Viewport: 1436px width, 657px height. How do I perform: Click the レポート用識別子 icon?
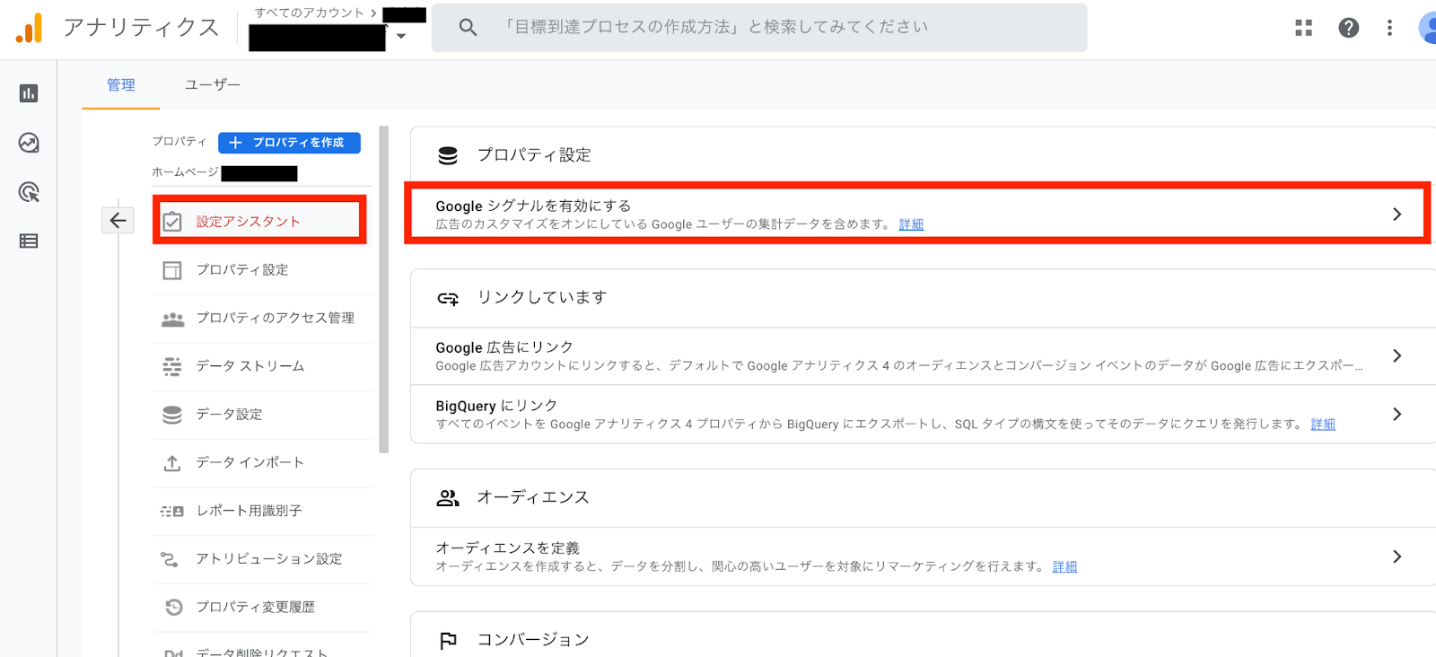coord(172,511)
